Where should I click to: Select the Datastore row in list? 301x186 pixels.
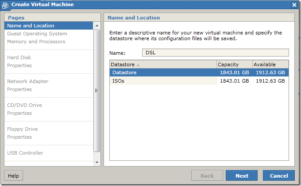click(x=199, y=72)
